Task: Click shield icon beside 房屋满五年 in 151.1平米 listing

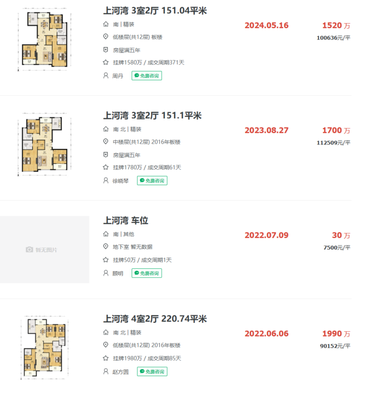Action: 106,155
